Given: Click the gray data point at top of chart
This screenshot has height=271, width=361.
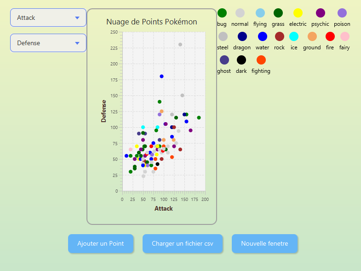Looking at the screenshot, I should tap(180, 45).
